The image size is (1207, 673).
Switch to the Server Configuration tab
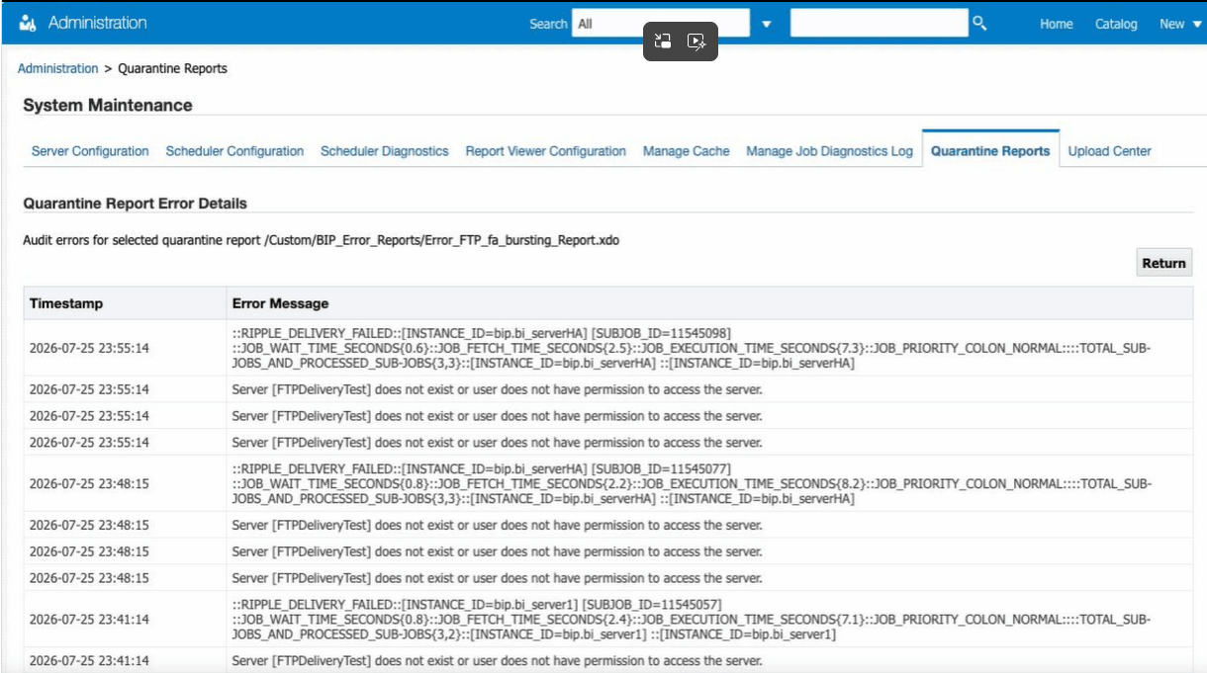point(90,151)
